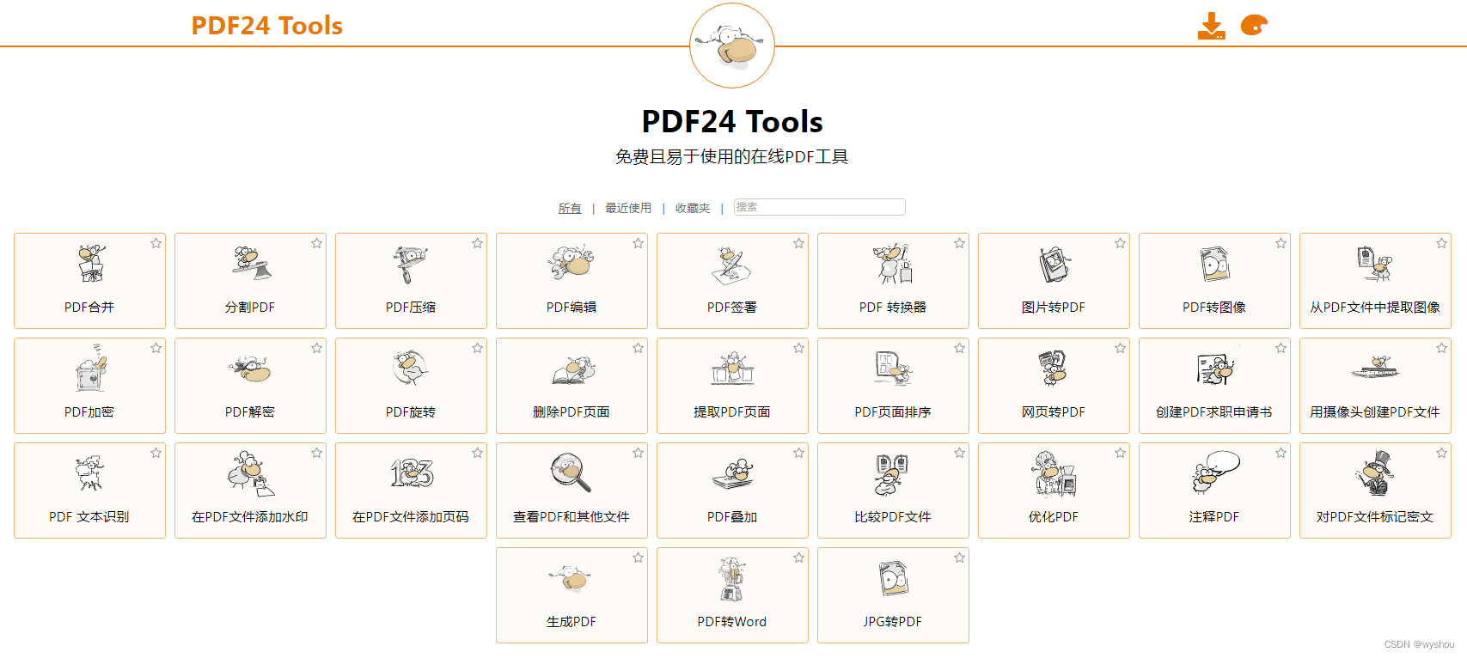This screenshot has width=1467, height=658.
Task: Open the theme palette icon
Action: (x=1255, y=26)
